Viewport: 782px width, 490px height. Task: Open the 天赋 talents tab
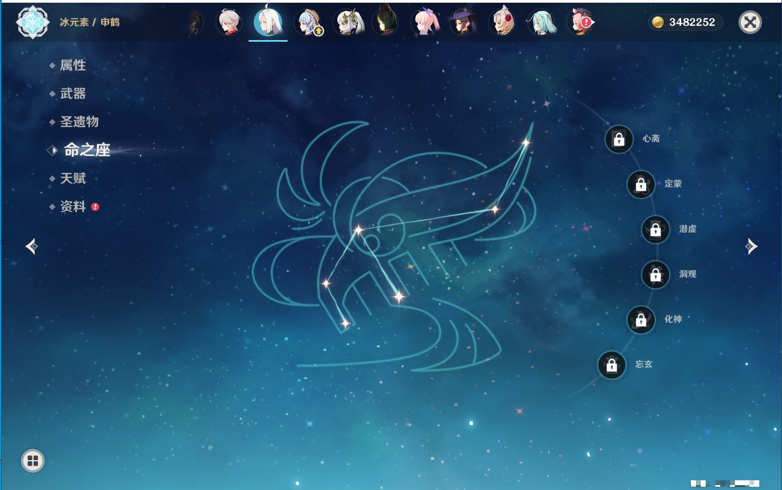[x=73, y=178]
